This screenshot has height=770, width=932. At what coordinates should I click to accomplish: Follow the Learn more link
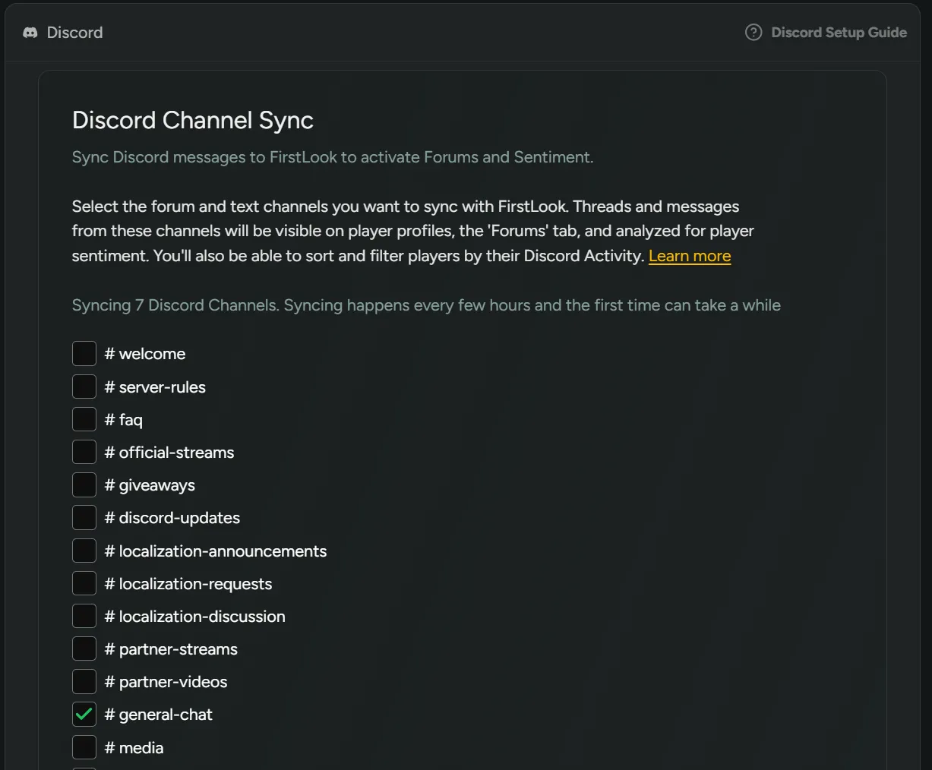click(690, 256)
